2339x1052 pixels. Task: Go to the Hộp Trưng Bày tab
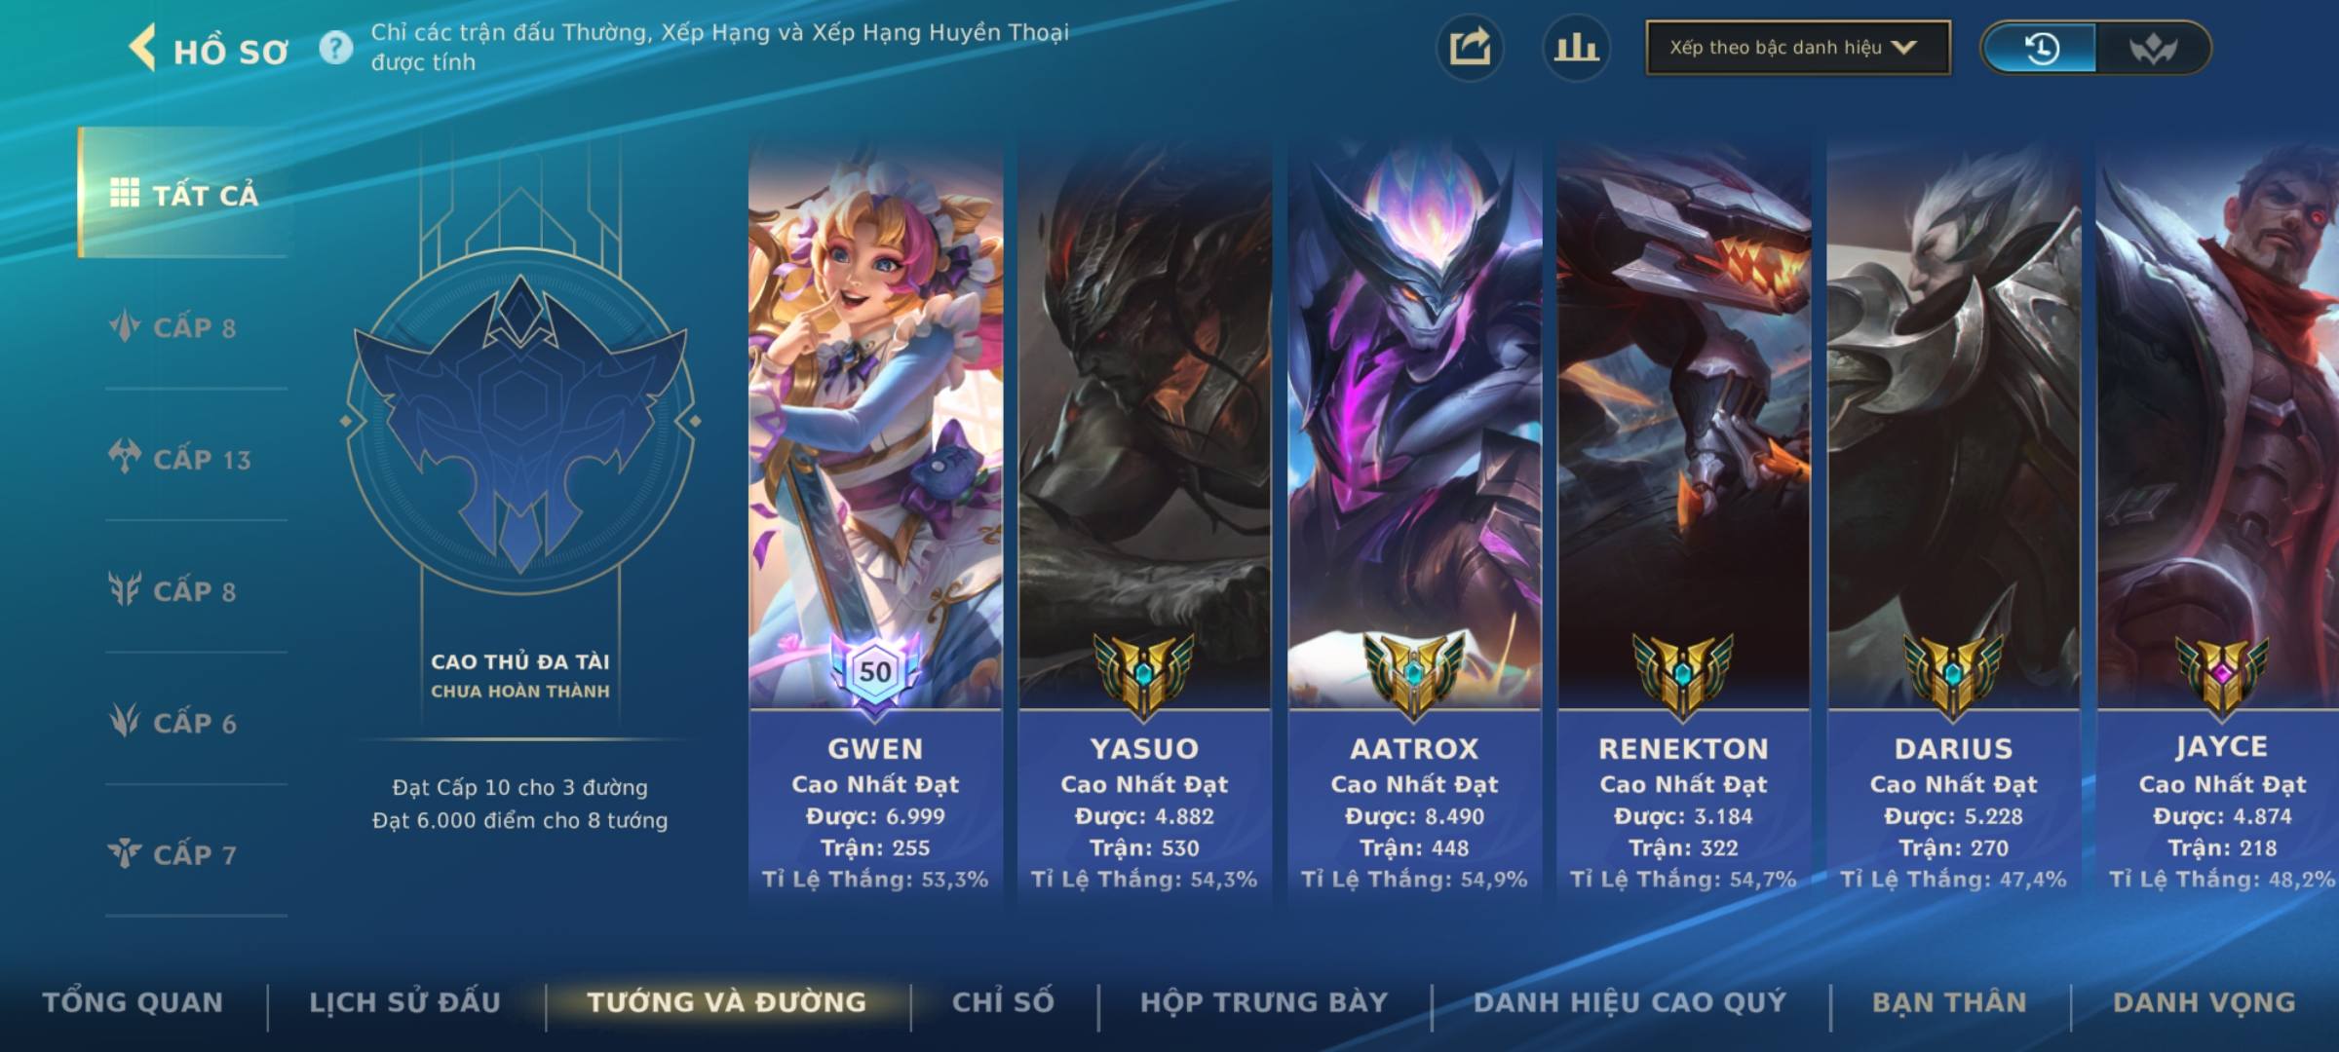pos(1264,1002)
